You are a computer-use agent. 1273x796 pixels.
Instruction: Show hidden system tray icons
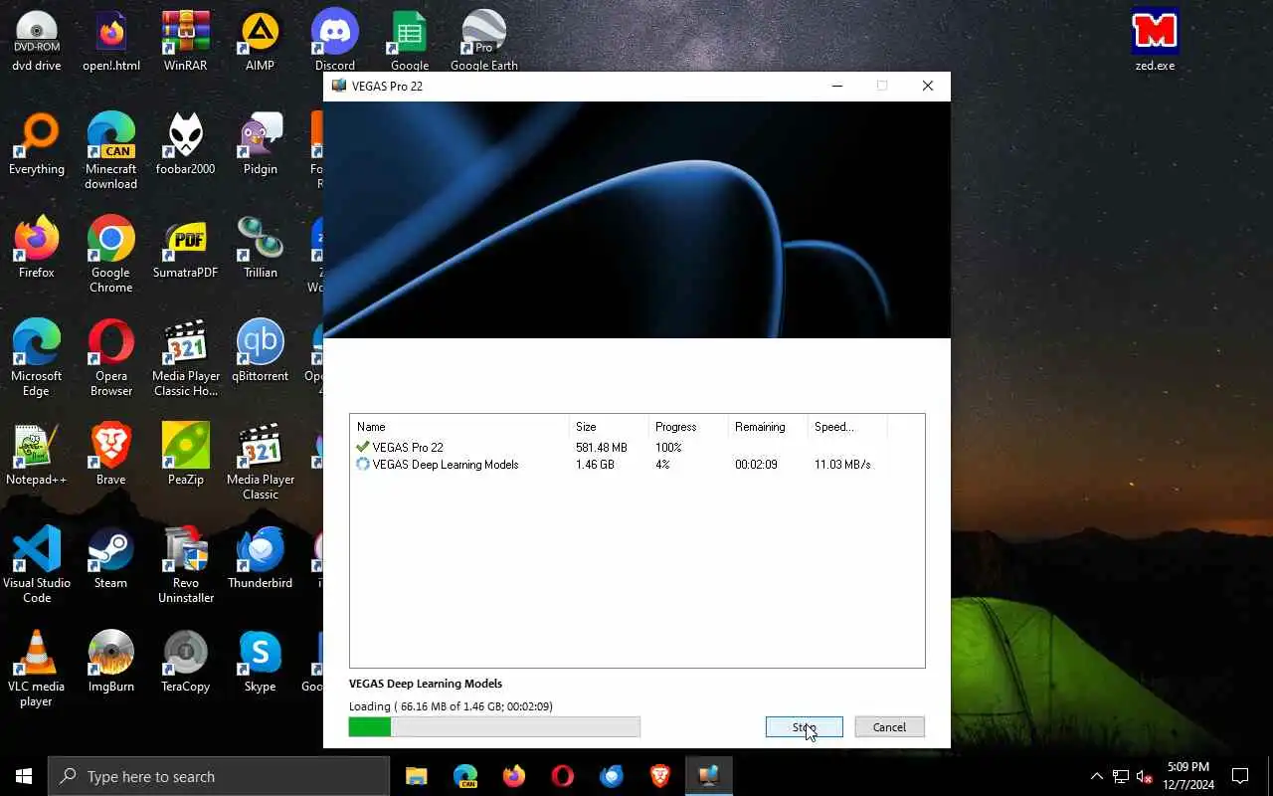pos(1096,776)
